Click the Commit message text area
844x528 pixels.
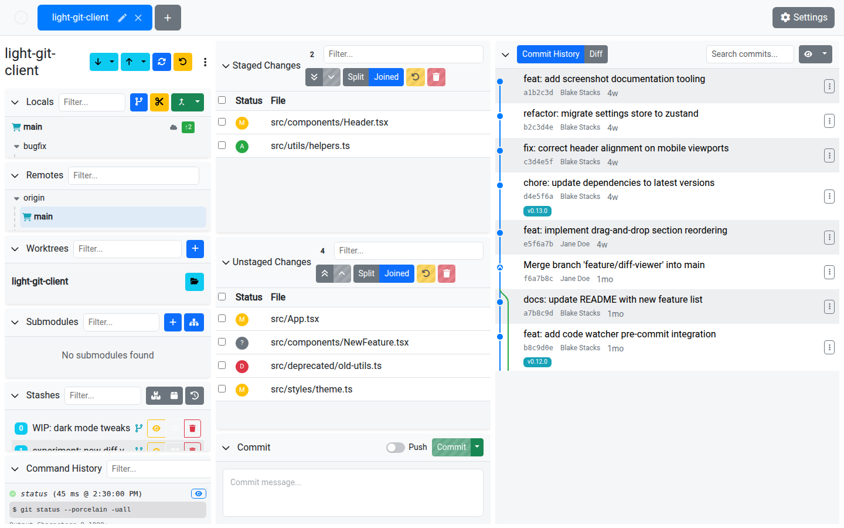353,493
